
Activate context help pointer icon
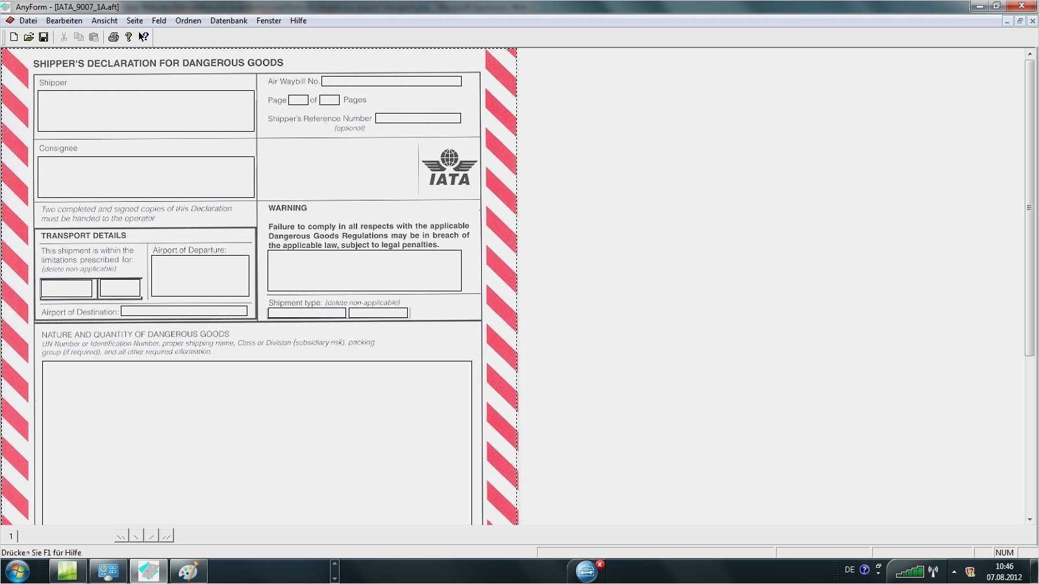point(144,37)
